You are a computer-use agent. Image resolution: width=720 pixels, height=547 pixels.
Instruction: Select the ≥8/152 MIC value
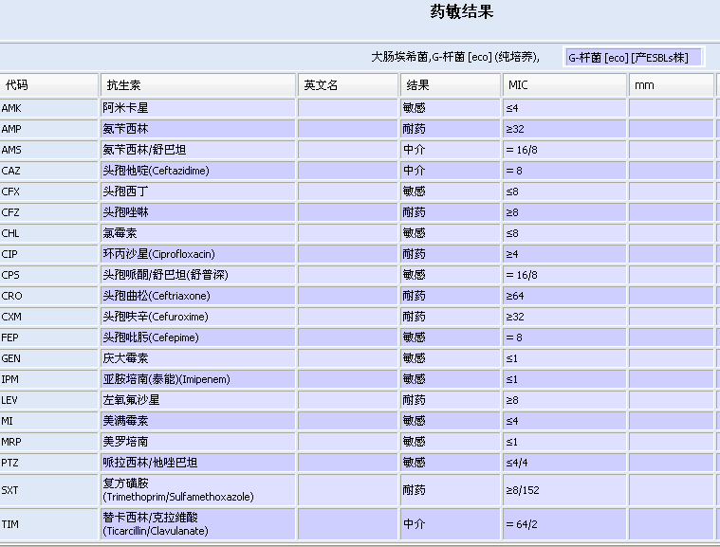563,490
